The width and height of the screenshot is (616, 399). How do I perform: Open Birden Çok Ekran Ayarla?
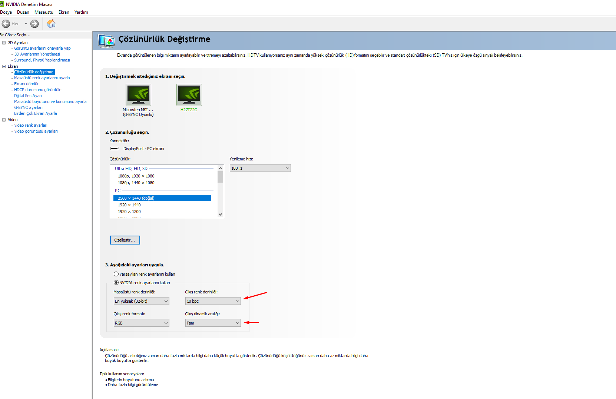36,113
